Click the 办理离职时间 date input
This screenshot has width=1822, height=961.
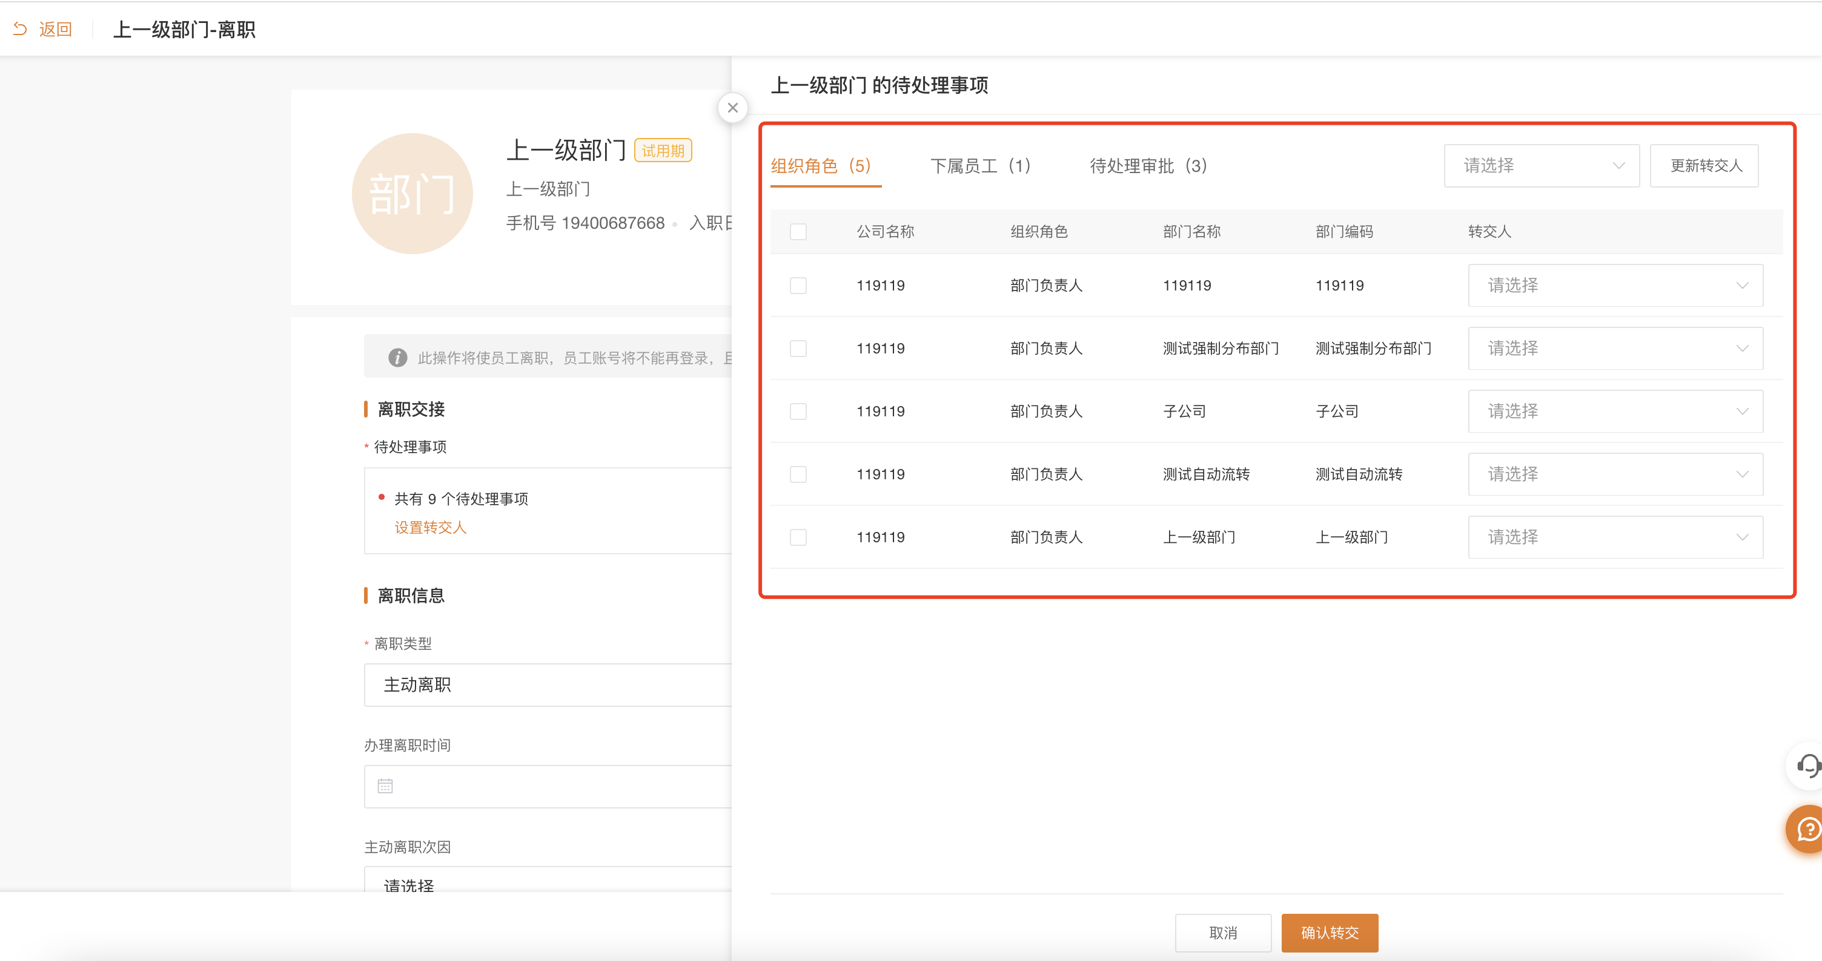[548, 786]
